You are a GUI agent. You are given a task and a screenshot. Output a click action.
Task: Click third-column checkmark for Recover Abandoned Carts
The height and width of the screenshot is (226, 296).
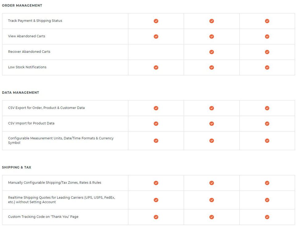tap(267, 52)
